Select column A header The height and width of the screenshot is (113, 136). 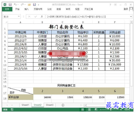[x=20, y=22]
